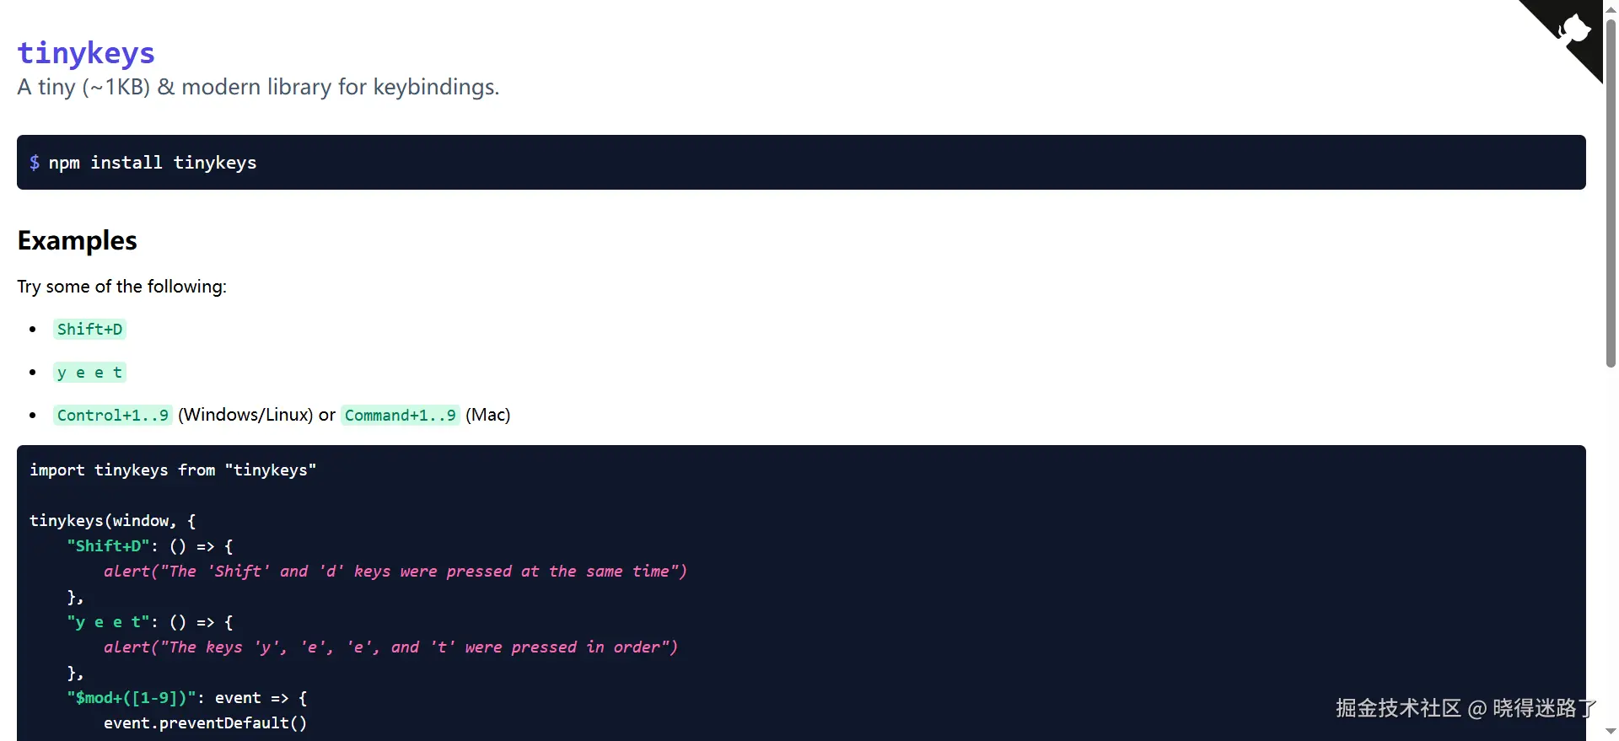Click the 'npm install tinykeys' command text
The width and height of the screenshot is (1619, 741).
click(x=153, y=162)
